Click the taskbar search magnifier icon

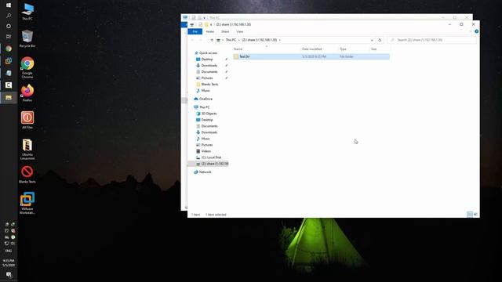click(9, 16)
